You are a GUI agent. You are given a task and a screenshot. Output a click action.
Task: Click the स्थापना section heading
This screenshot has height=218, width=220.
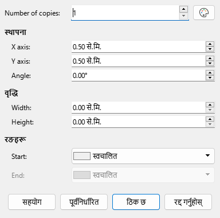click(15, 32)
